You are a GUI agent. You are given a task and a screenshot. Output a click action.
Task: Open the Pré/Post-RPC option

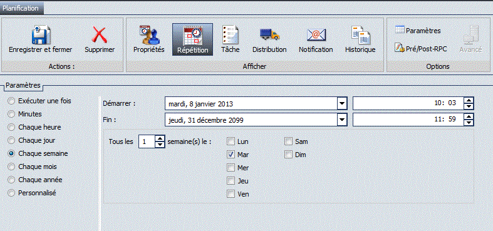point(421,49)
